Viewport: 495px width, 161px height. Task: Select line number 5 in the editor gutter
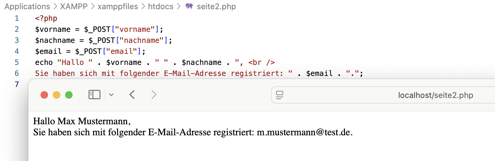coord(17,62)
